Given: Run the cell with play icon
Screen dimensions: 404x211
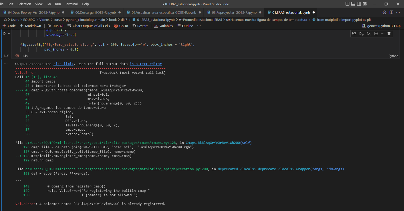Looking at the screenshot, I should (5, 34).
